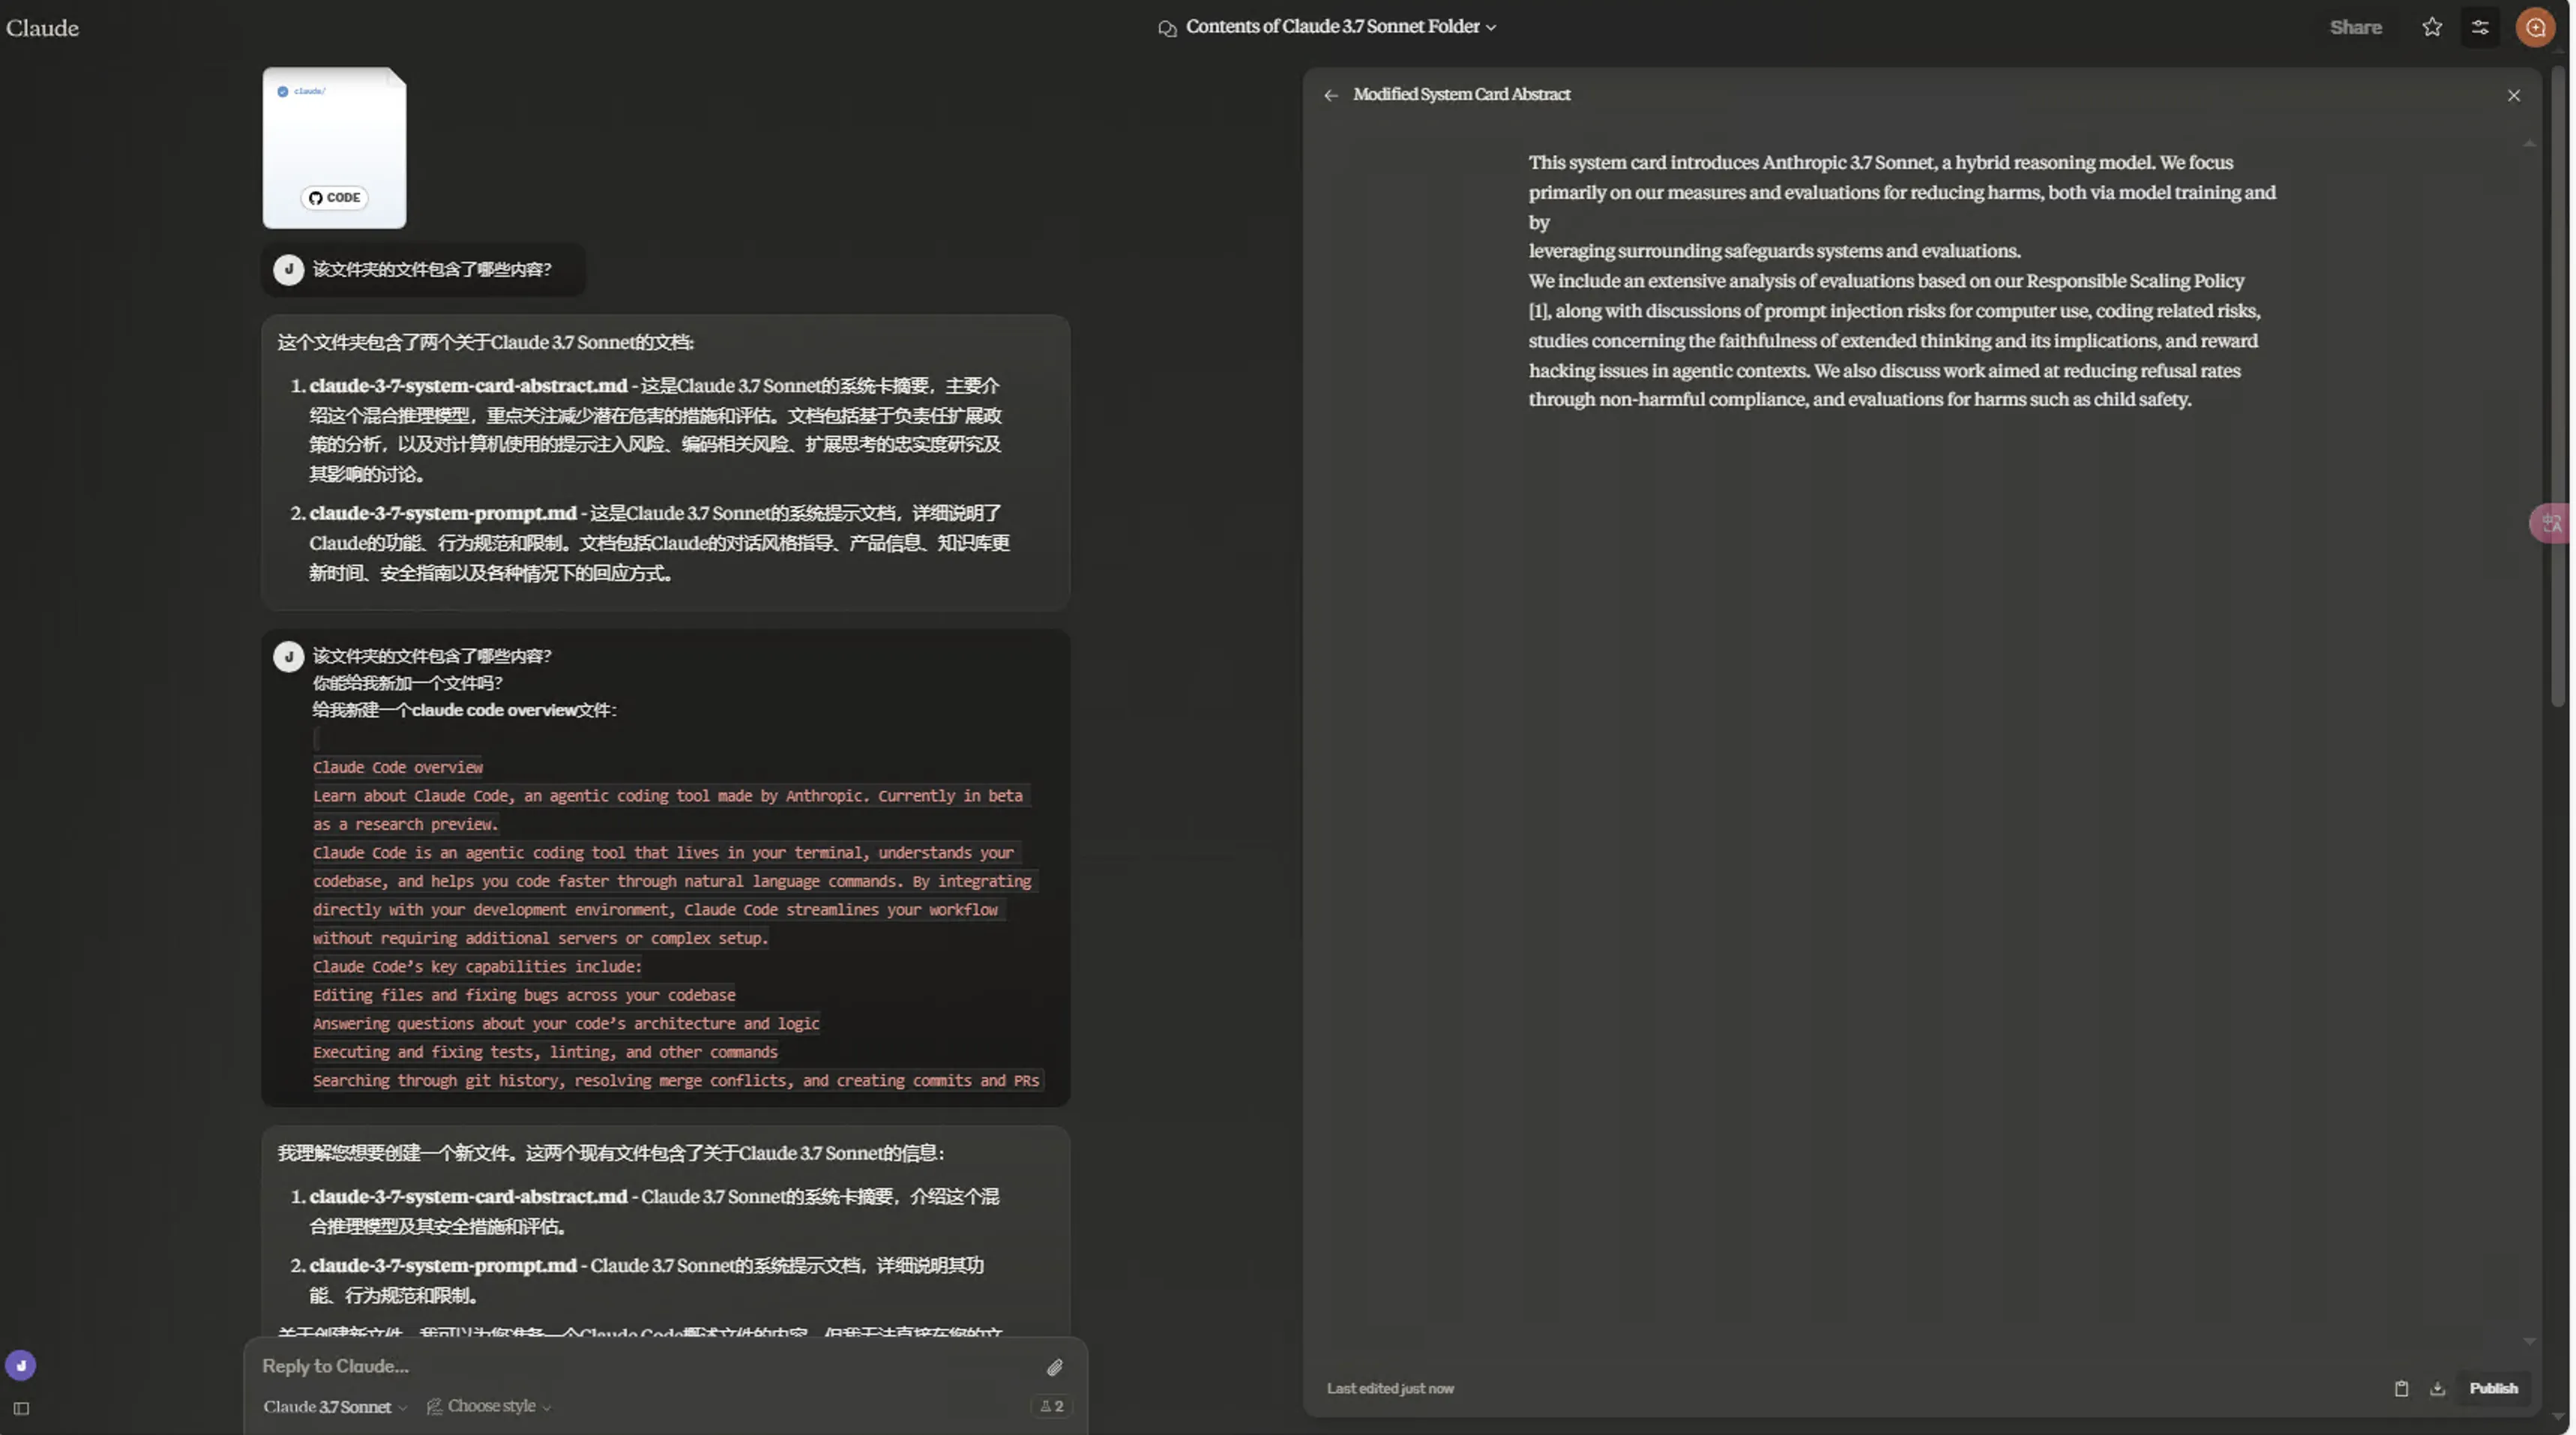2576x1435 pixels.
Task: Click the Share button
Action: [x=2355, y=28]
